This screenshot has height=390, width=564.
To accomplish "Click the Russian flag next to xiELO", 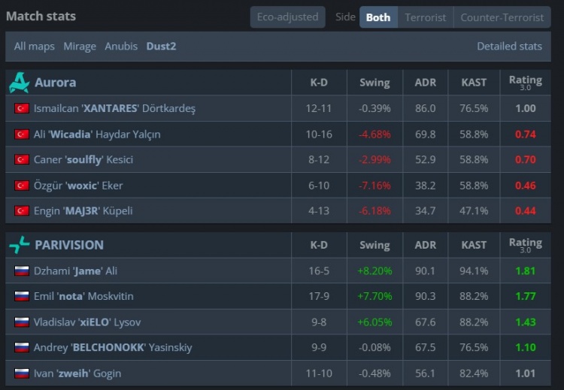I will click(21, 322).
